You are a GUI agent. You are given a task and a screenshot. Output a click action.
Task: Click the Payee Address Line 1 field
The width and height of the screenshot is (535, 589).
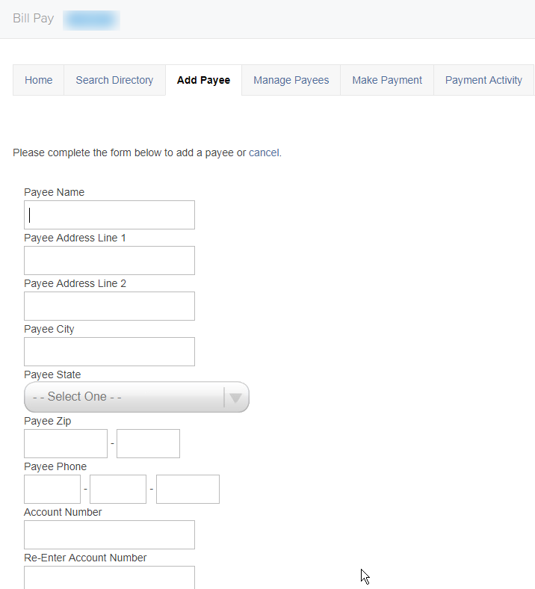point(109,260)
